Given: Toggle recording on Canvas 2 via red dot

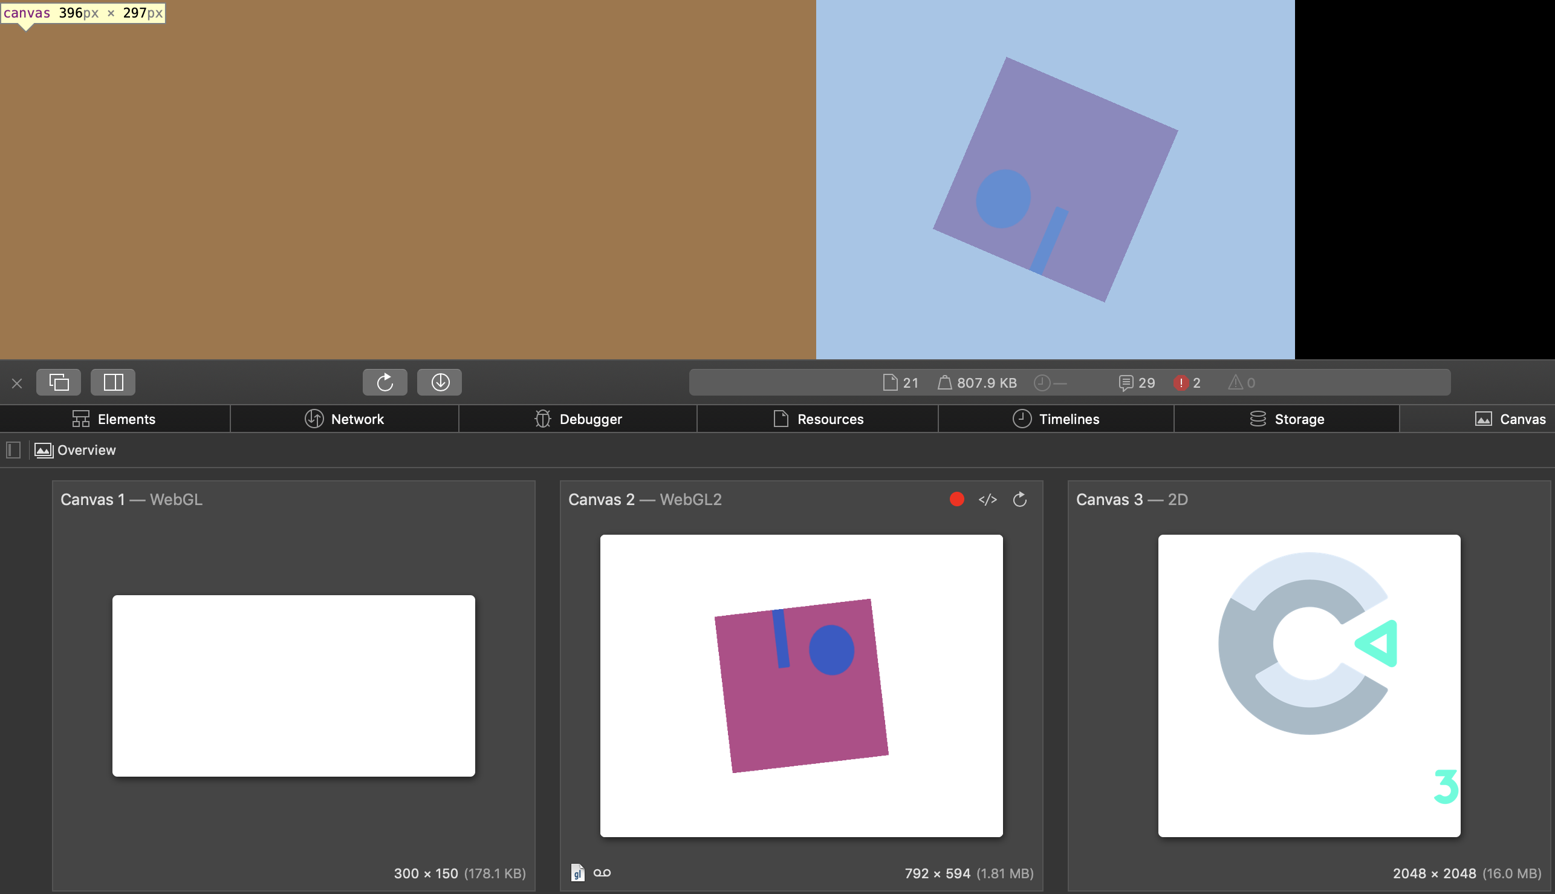Looking at the screenshot, I should (956, 499).
